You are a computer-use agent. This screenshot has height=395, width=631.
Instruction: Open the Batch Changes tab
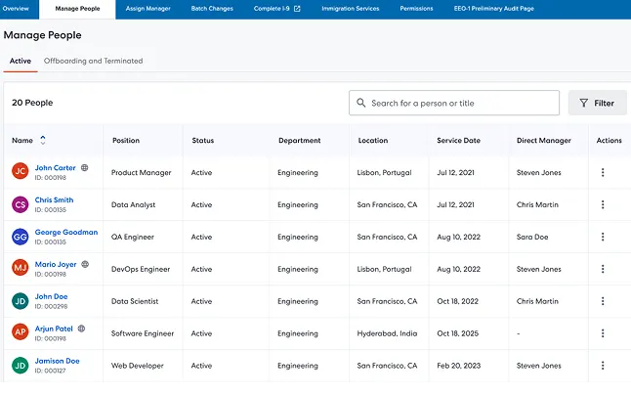tap(212, 9)
